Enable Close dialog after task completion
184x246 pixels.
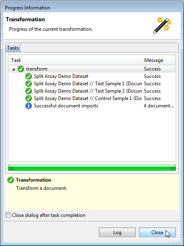(x=8, y=215)
